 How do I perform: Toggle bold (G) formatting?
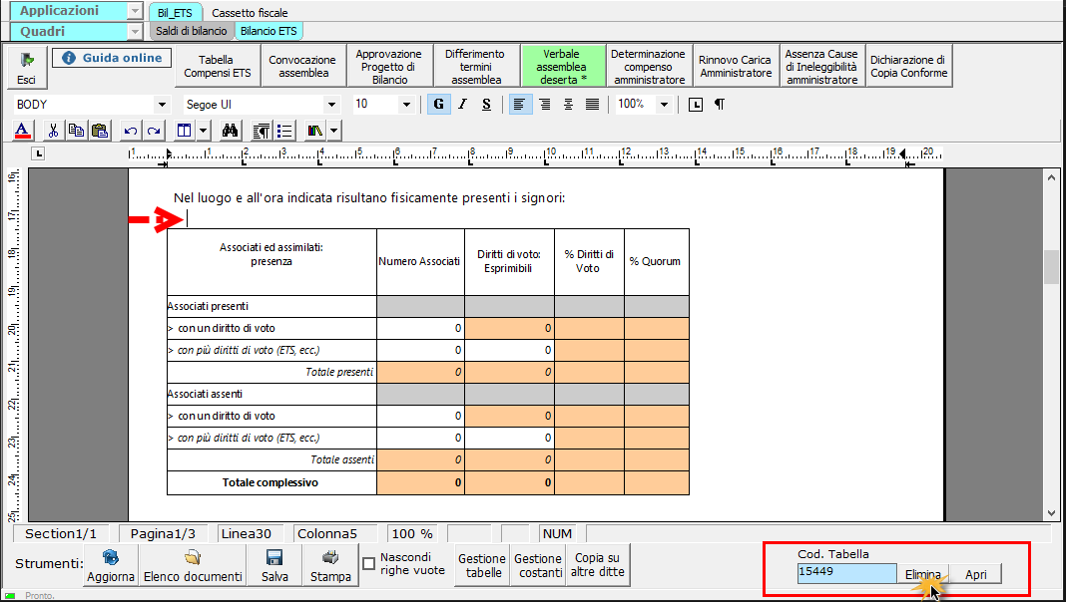pos(438,105)
